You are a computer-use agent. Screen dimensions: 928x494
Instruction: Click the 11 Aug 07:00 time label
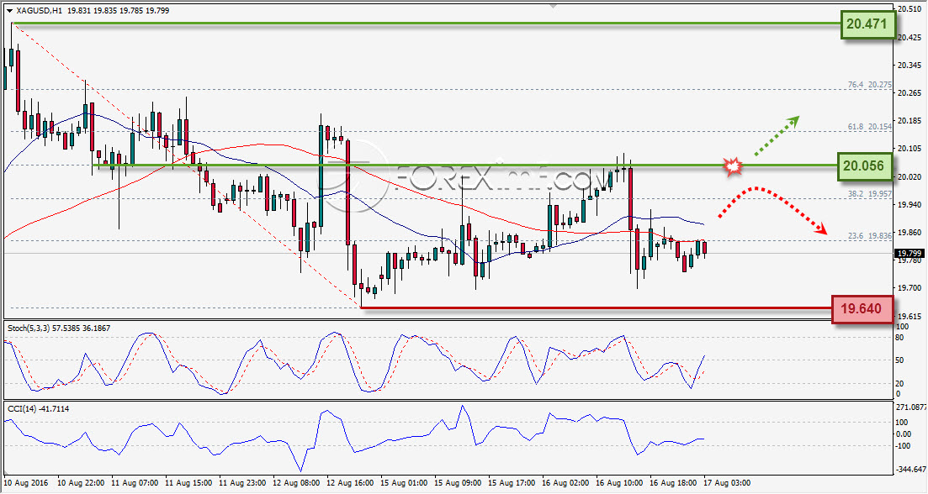[135, 483]
